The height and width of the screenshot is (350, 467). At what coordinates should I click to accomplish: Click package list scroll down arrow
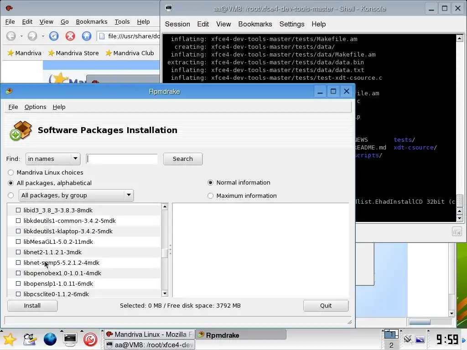[x=165, y=293]
